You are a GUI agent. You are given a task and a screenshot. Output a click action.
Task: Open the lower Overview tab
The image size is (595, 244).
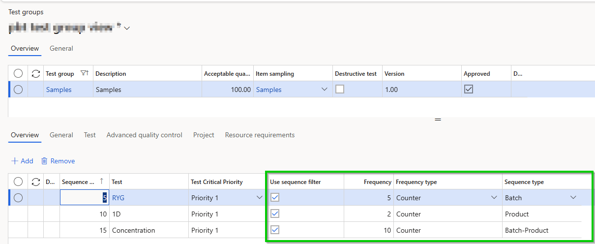[x=25, y=135]
